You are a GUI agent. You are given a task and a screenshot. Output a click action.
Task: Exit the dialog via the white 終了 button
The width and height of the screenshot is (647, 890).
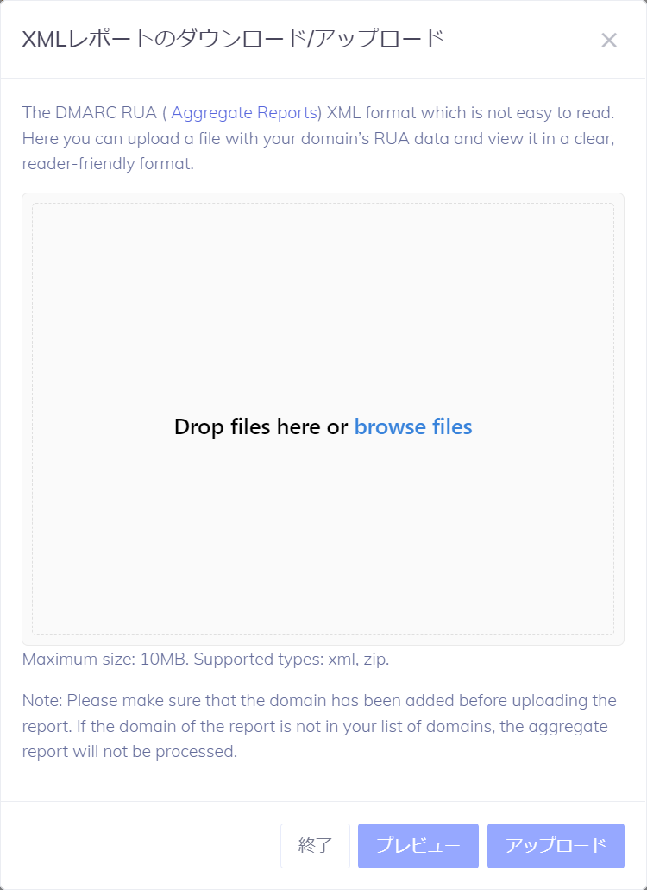click(x=315, y=846)
